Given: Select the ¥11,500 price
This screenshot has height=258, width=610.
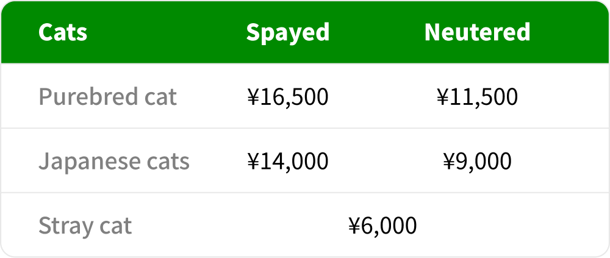Looking at the screenshot, I should 477,96.
